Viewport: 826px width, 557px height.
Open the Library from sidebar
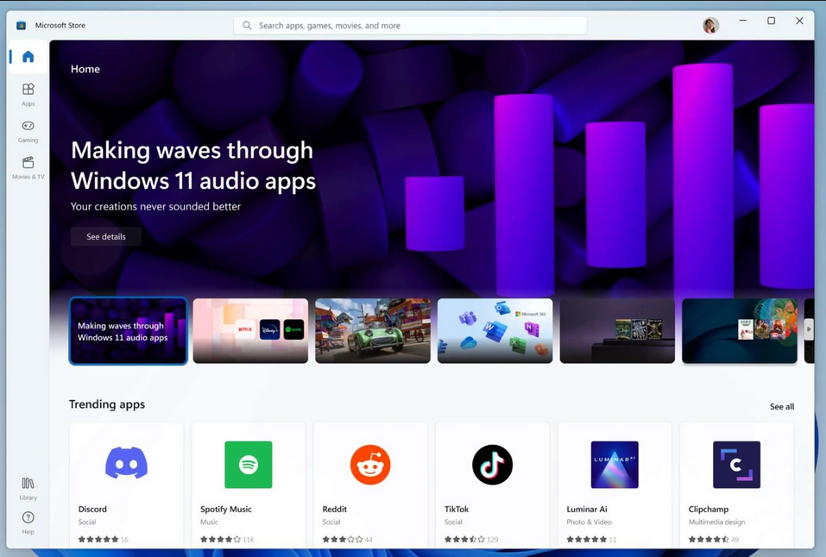click(28, 488)
